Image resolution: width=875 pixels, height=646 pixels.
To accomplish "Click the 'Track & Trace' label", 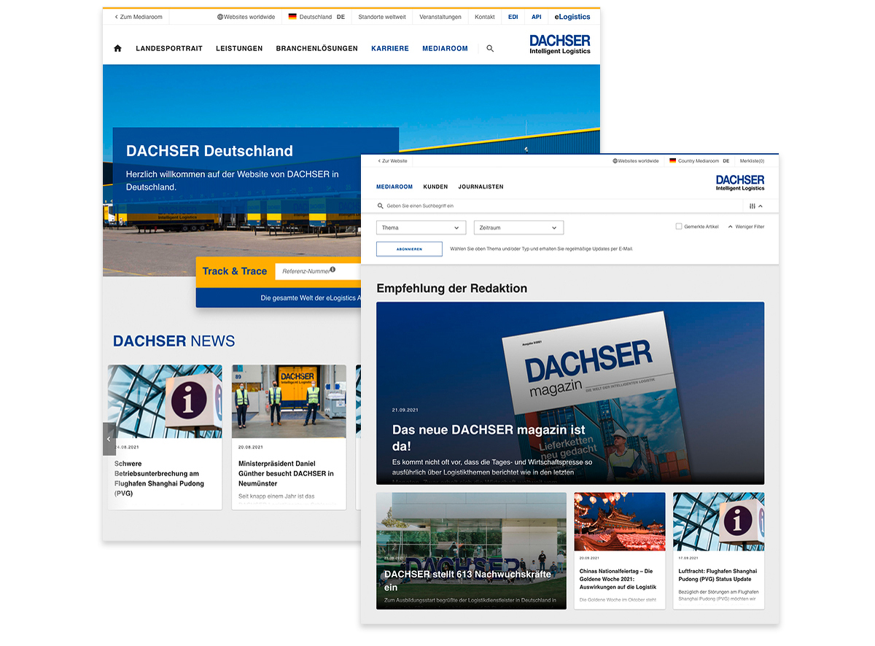I will coord(235,271).
